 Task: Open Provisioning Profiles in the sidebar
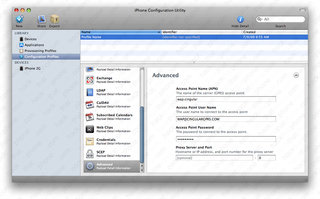pos(40,51)
